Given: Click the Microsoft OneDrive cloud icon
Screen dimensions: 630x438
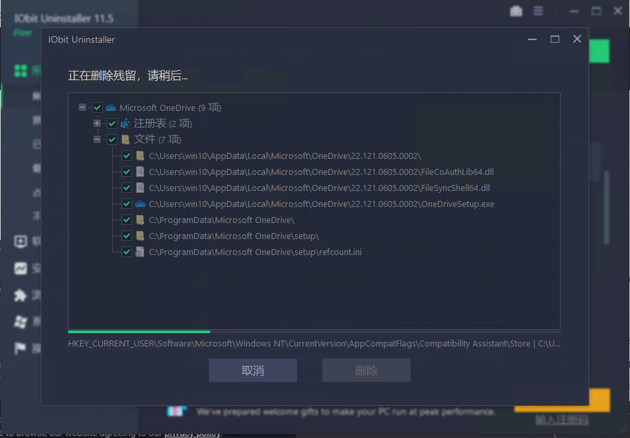Looking at the screenshot, I should tap(111, 107).
